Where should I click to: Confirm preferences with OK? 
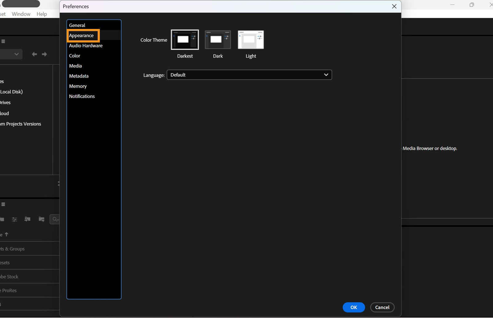click(353, 307)
